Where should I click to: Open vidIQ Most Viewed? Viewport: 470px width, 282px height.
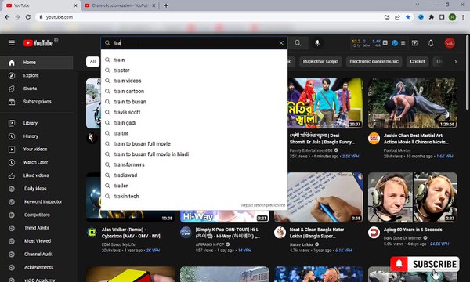[x=37, y=241]
